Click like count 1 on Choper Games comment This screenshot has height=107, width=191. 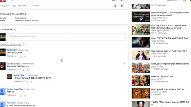20,70
